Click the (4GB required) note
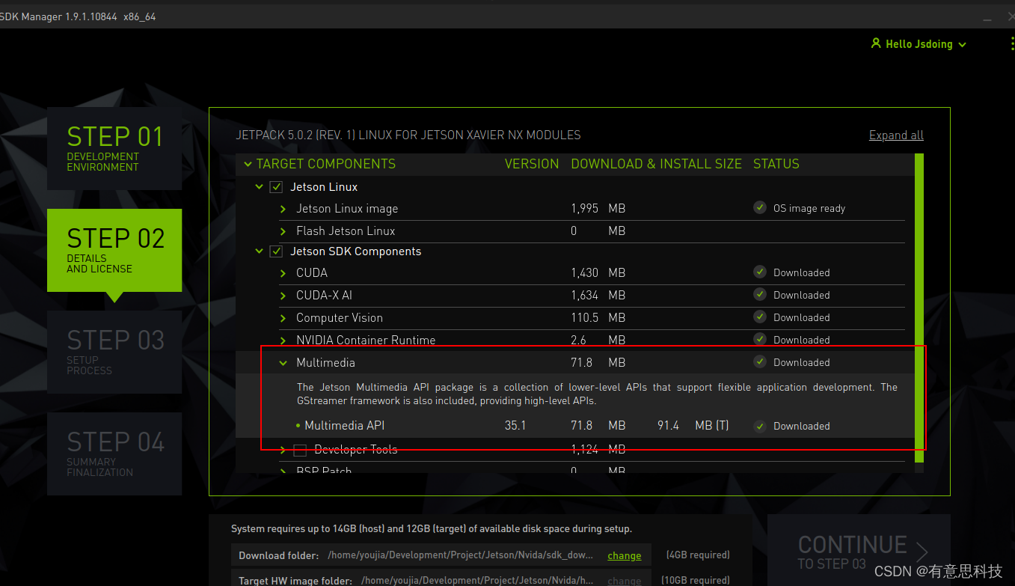Image resolution: width=1015 pixels, height=586 pixels. (698, 555)
